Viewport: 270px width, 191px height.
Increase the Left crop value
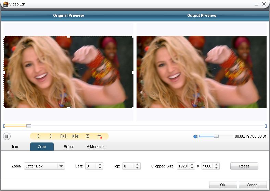click(x=100, y=165)
